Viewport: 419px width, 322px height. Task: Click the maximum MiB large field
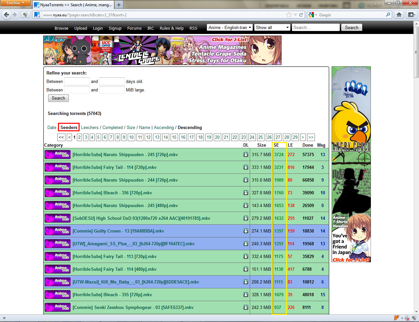coord(112,90)
